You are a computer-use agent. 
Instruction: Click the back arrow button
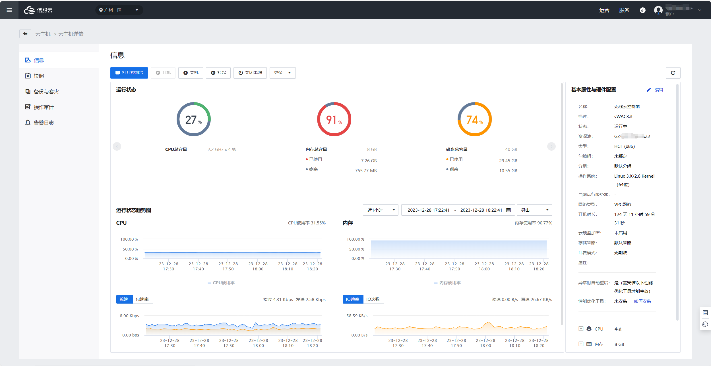pyautogui.click(x=25, y=34)
